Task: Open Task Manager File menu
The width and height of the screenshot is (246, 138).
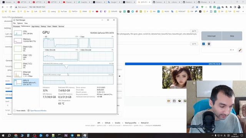Action: point(14,23)
